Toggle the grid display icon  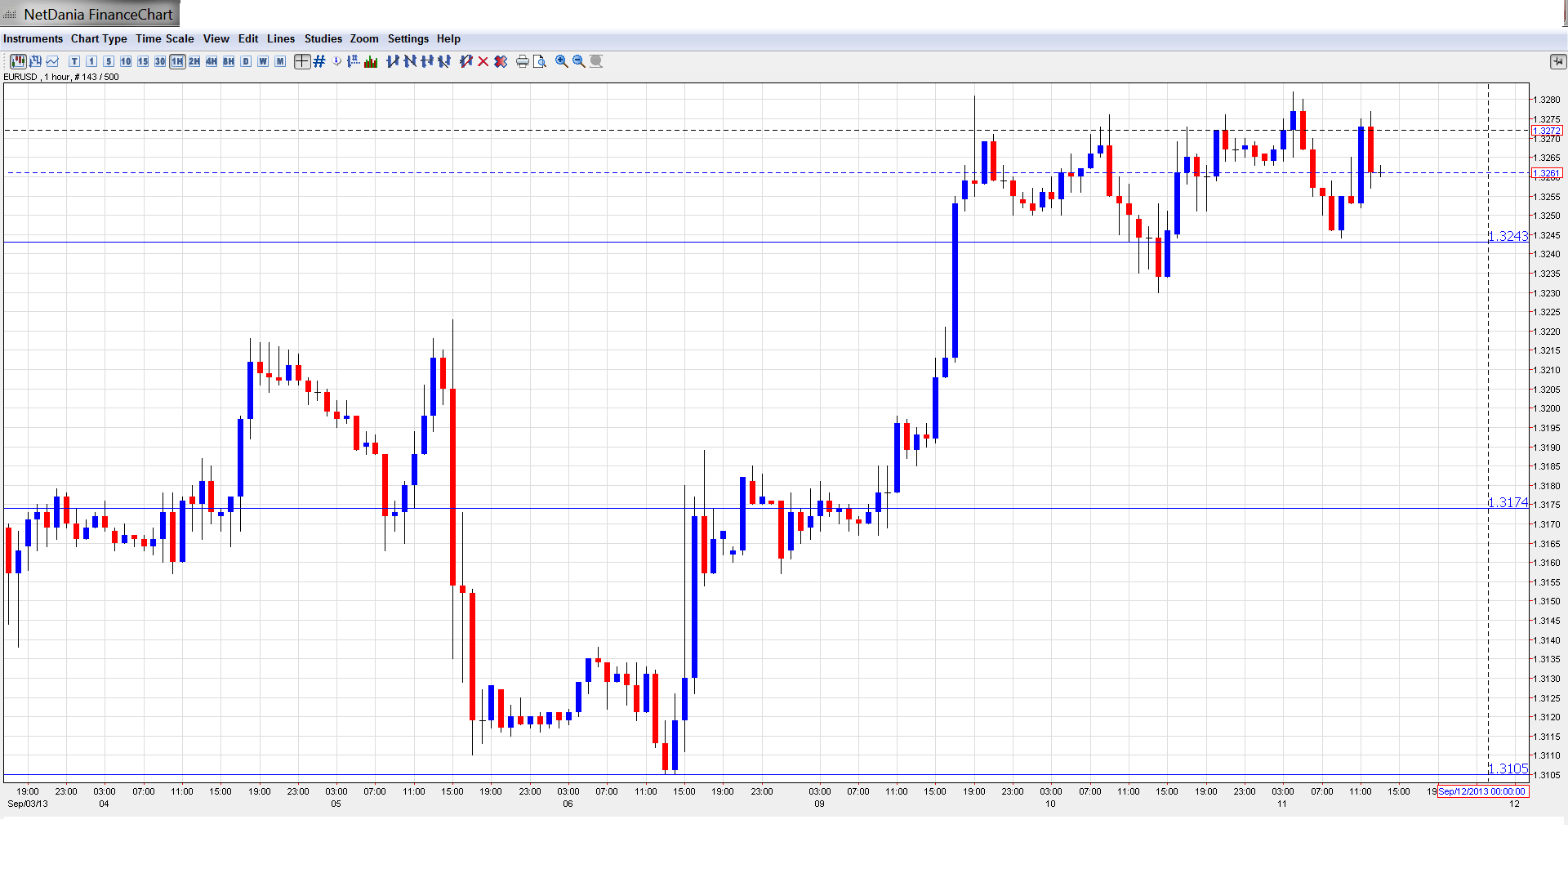[x=319, y=61]
